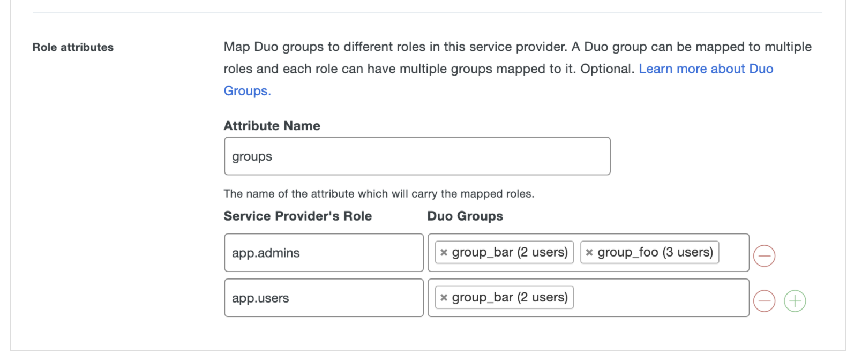
Task: Open Duo Groups selector for app.admins row
Action: pyautogui.click(x=733, y=253)
